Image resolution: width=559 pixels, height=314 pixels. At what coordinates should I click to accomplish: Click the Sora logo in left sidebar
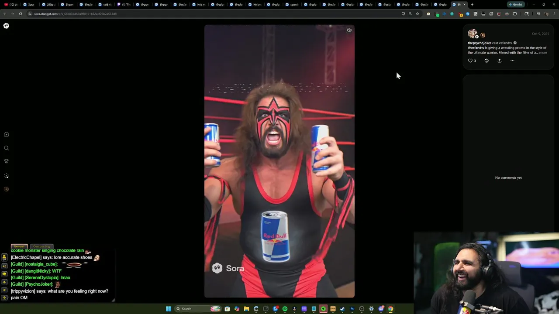[6, 26]
